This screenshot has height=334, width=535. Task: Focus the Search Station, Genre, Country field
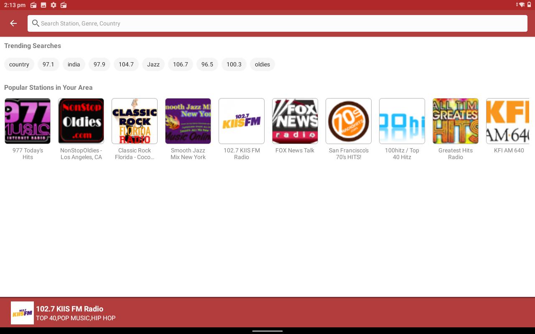(x=278, y=23)
